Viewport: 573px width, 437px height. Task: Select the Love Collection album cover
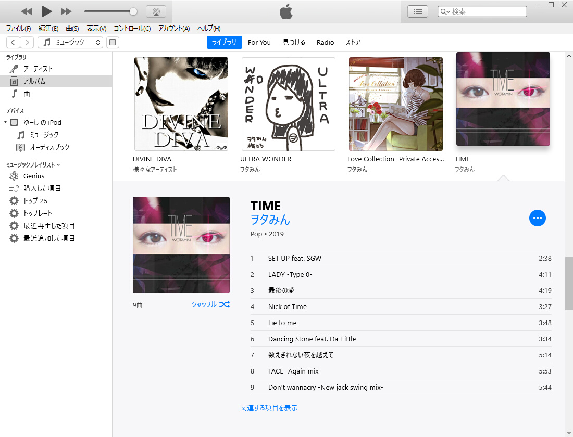(x=396, y=104)
